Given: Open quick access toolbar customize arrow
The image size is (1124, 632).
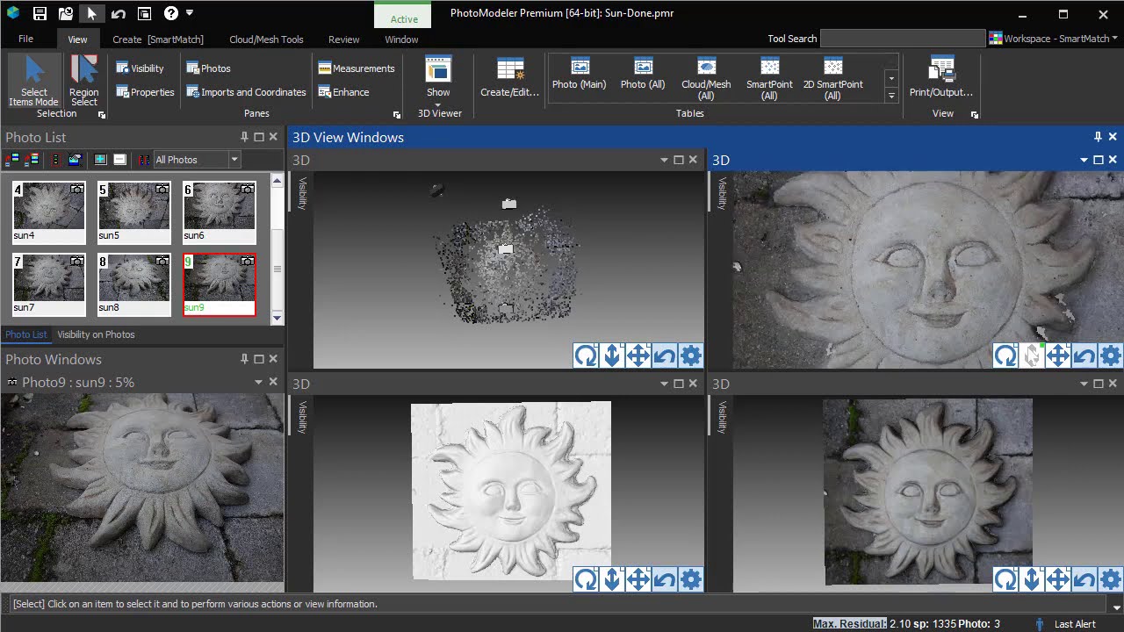Looking at the screenshot, I should tap(190, 13).
